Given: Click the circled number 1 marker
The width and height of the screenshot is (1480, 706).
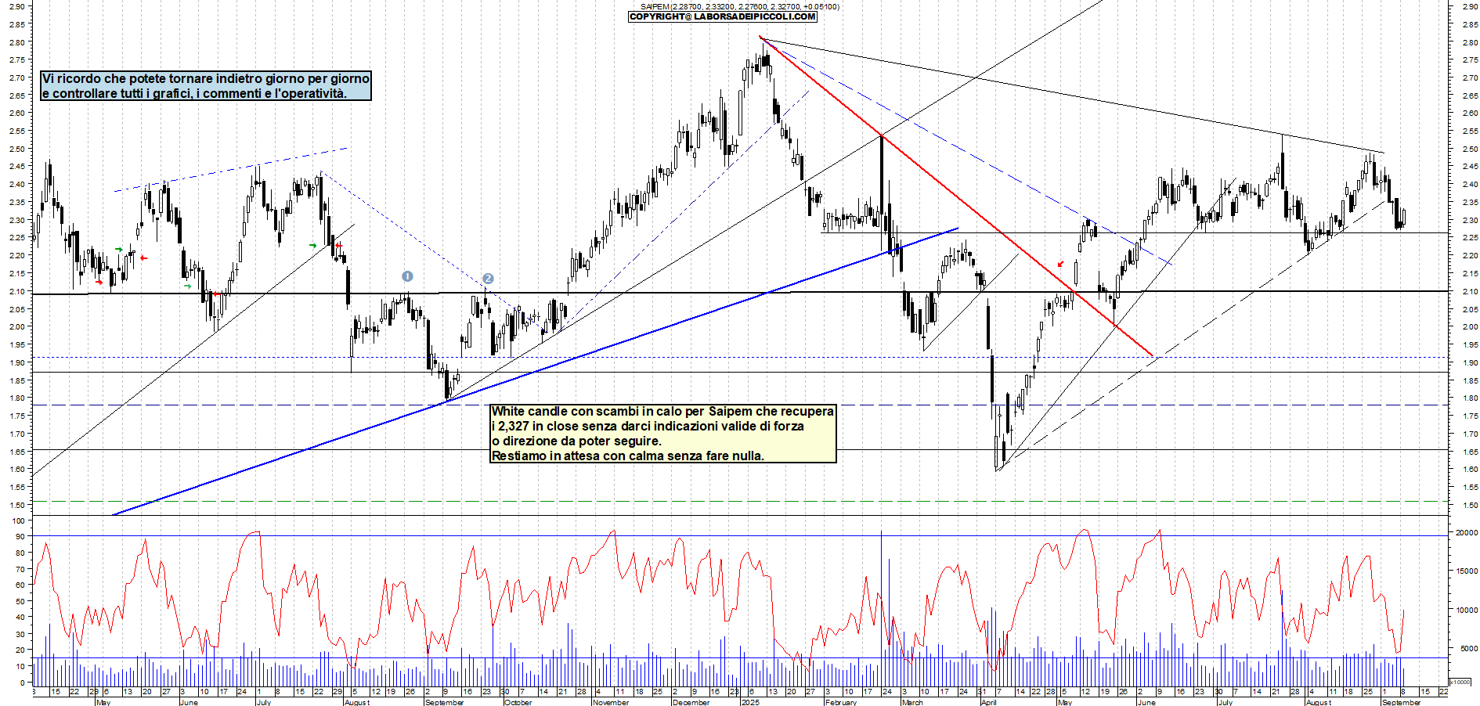Looking at the screenshot, I should (x=407, y=276).
